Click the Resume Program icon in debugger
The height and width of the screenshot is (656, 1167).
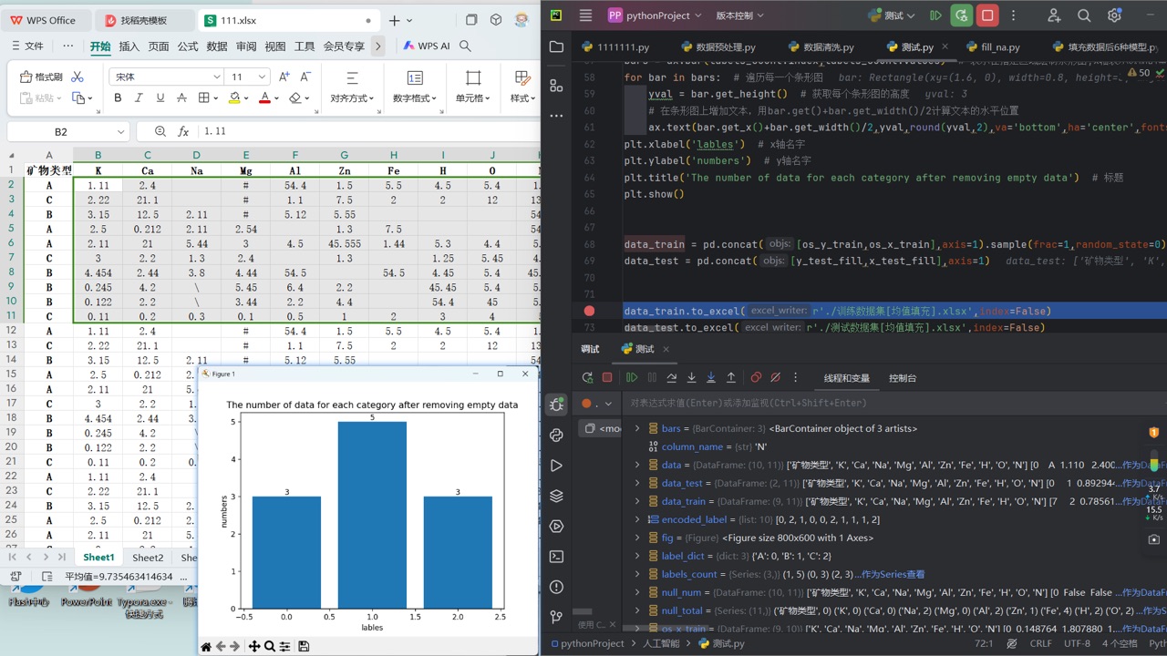[x=632, y=377]
